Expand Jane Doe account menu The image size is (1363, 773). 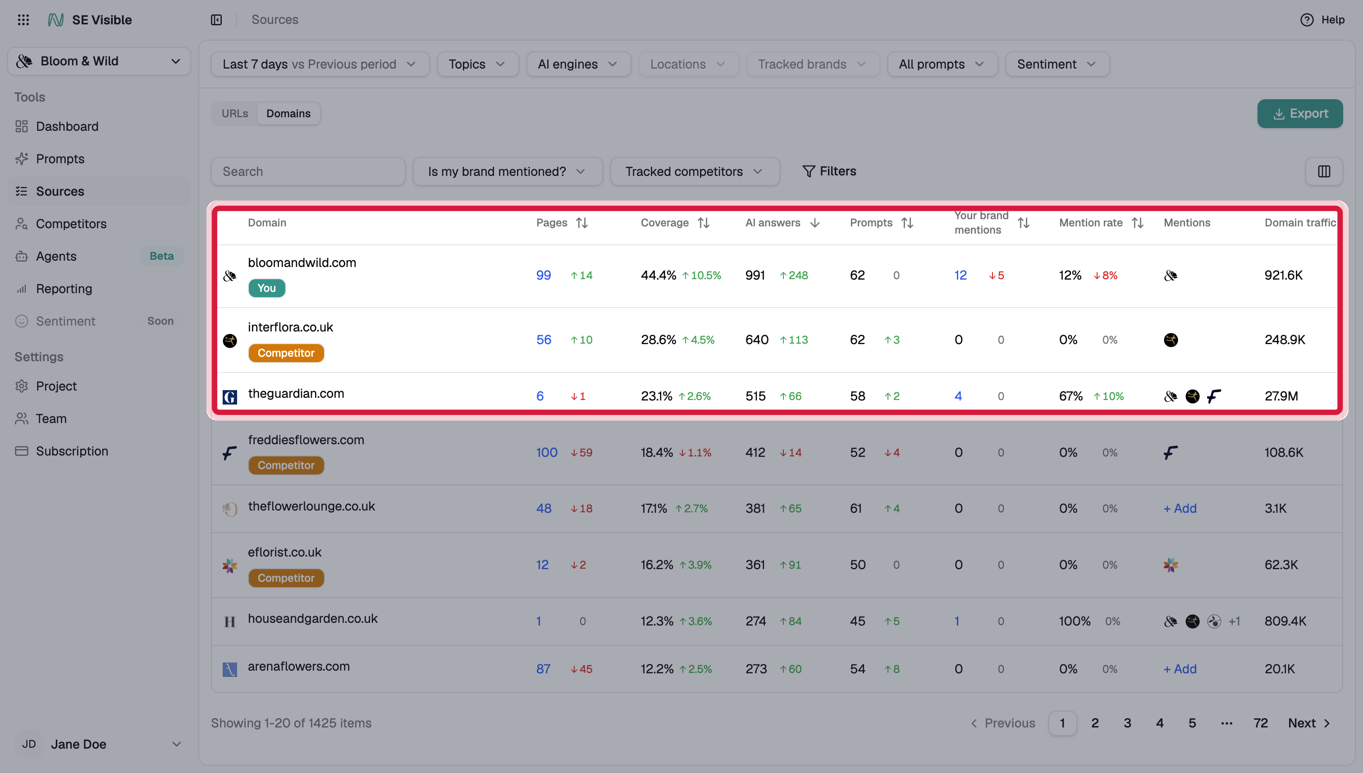click(99, 744)
